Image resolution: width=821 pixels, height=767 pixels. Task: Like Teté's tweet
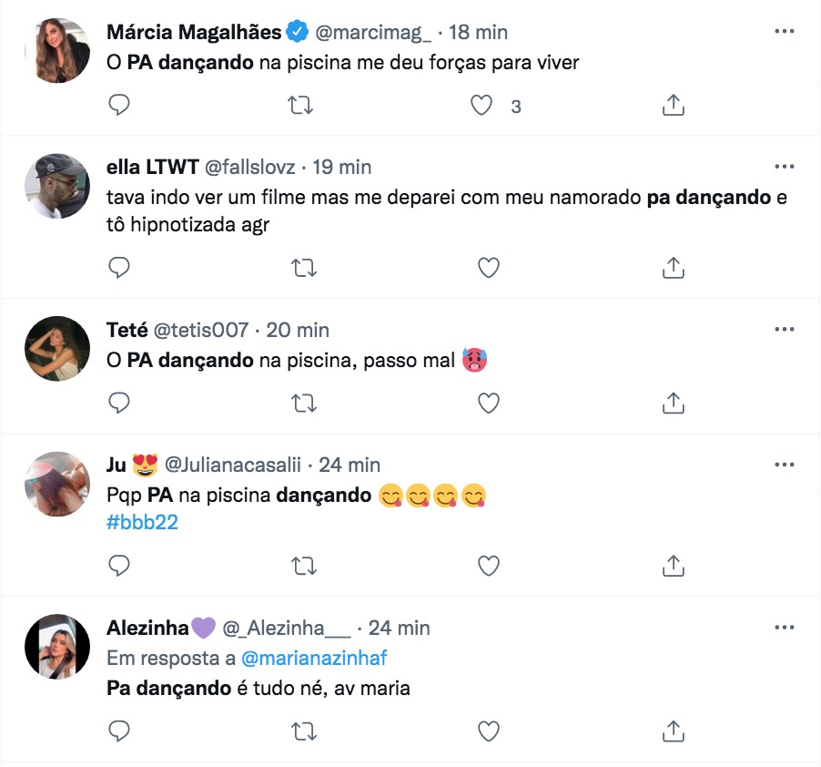click(489, 402)
